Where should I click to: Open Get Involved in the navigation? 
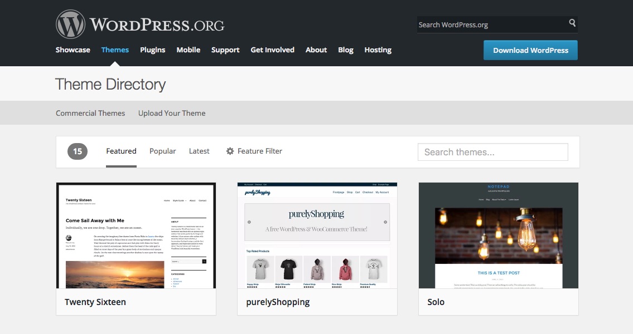click(x=273, y=50)
